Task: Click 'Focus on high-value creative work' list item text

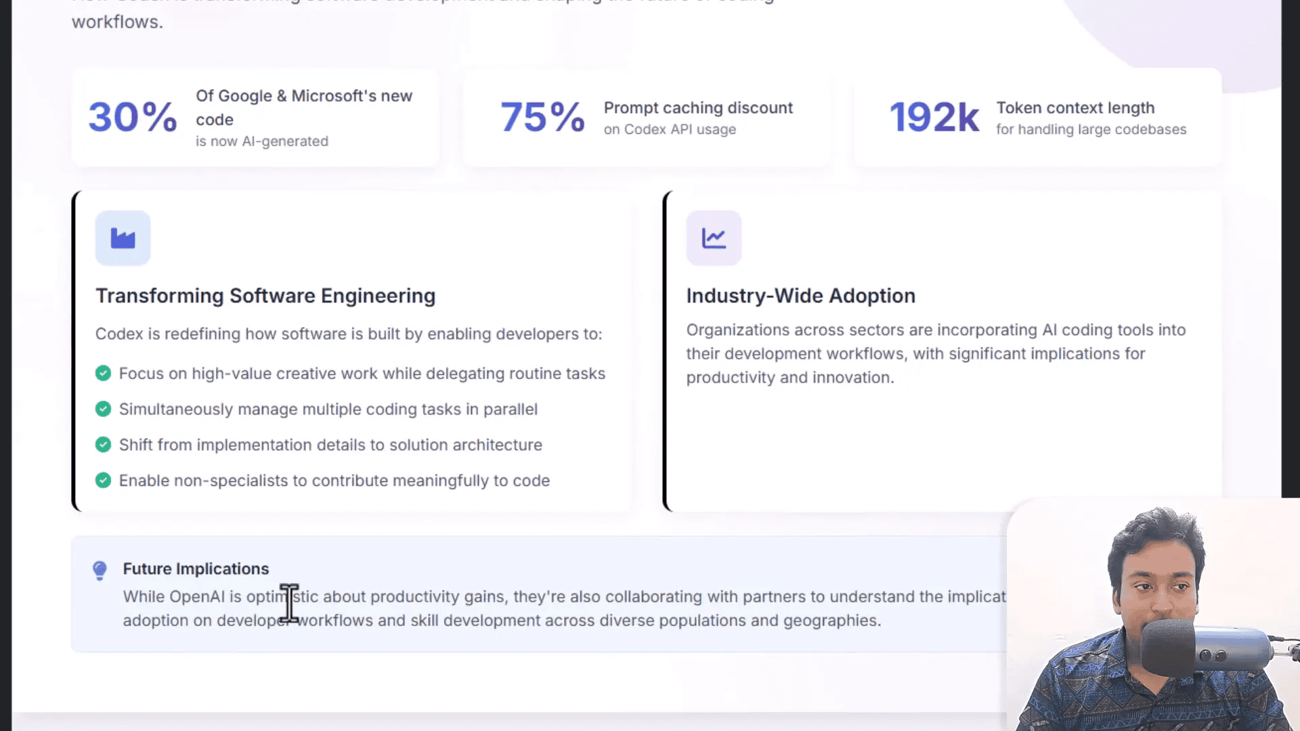Action: click(x=362, y=374)
